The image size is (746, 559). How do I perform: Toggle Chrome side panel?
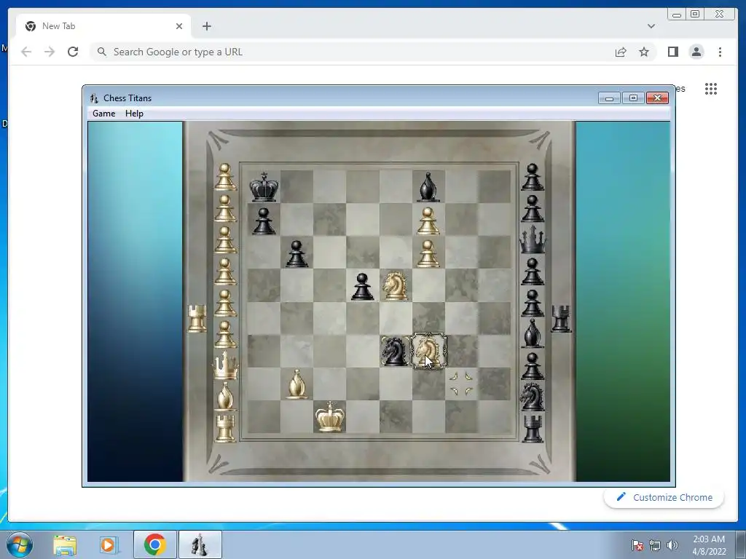[x=672, y=52]
